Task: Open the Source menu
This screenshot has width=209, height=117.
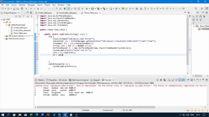Action: [x=14, y=5]
